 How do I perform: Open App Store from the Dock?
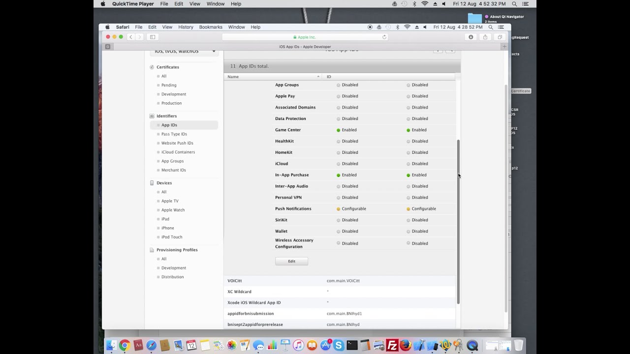tap(325, 346)
